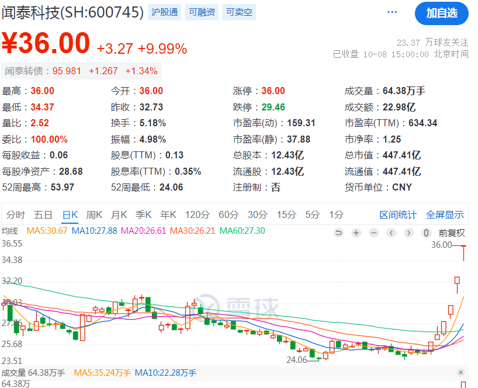
Task: Click the 总市值 447.41亿 value
Action: point(402,155)
